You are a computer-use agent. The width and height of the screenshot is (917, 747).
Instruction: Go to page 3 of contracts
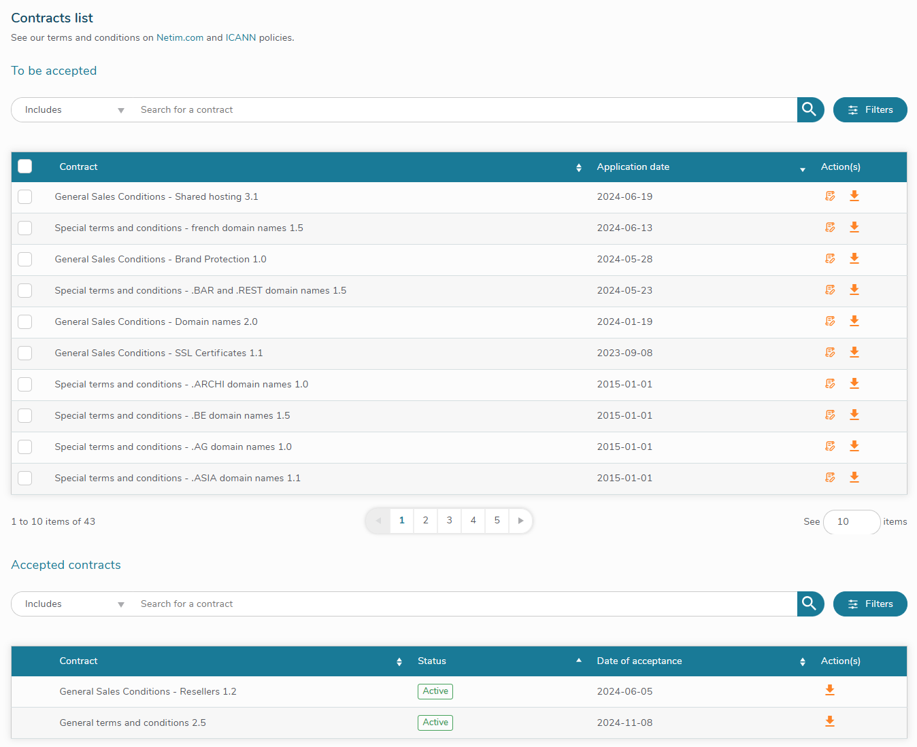[x=449, y=521]
